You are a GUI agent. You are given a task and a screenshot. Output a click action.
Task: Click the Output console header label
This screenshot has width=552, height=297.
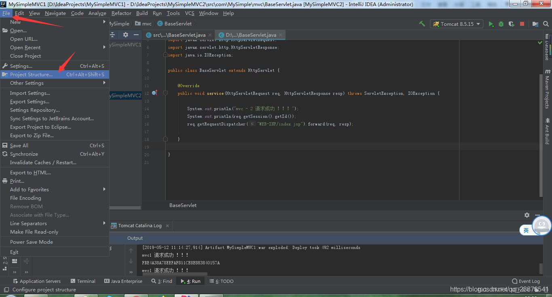click(135, 238)
